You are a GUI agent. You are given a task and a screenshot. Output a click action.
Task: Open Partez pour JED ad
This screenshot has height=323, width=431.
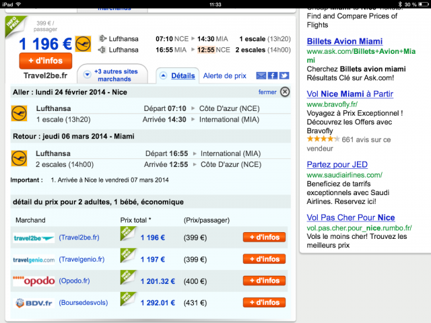(337, 164)
